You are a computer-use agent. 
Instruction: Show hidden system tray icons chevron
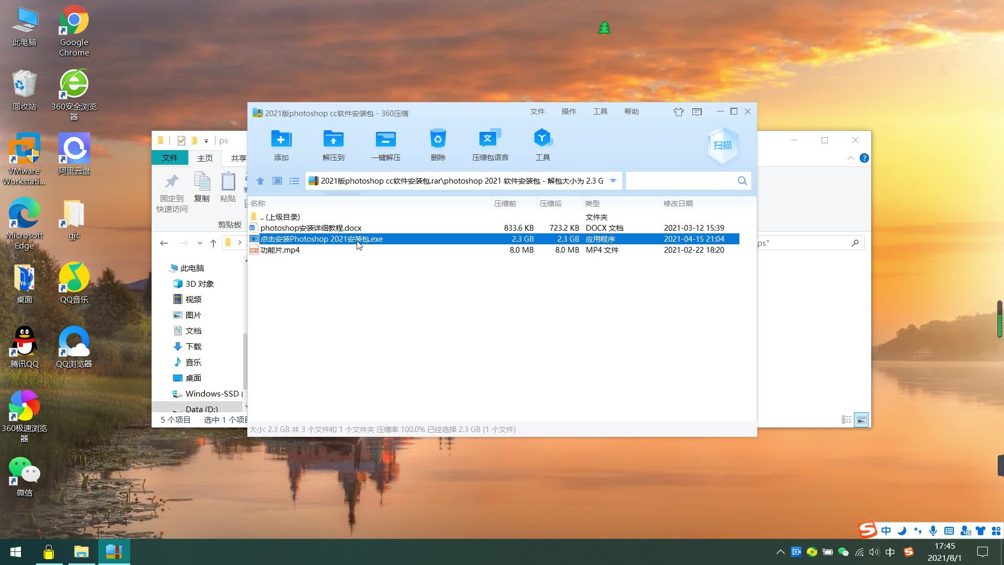pos(780,552)
